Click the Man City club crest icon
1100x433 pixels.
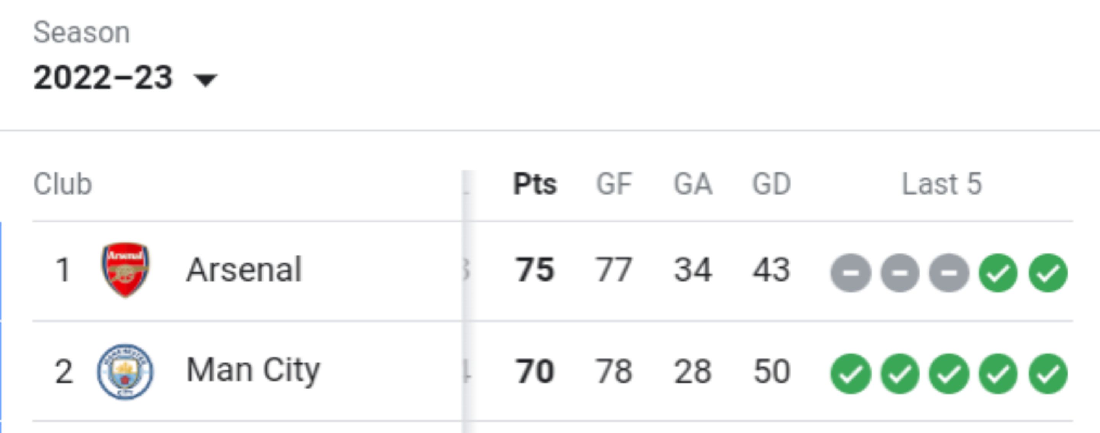(x=125, y=371)
